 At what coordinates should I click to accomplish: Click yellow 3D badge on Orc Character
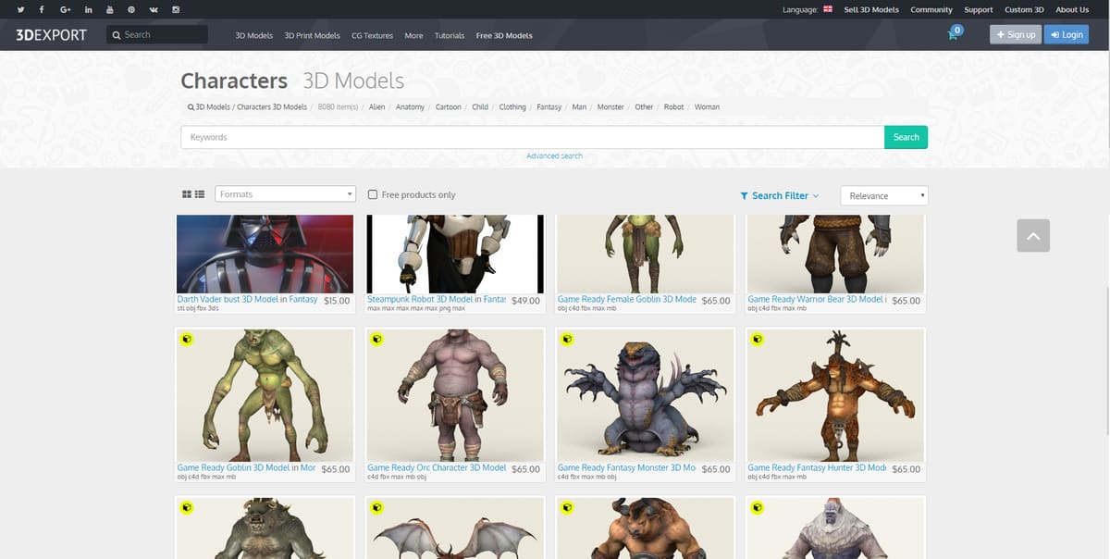coord(376,339)
